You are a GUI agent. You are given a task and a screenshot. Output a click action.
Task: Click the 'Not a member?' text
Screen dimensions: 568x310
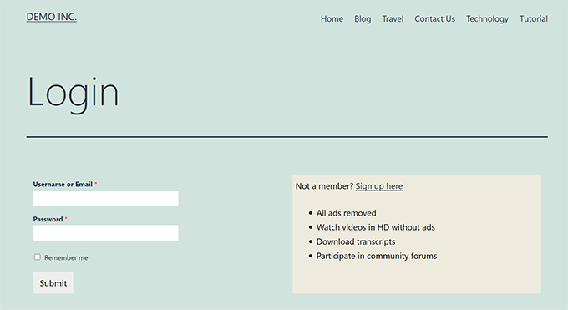click(324, 186)
